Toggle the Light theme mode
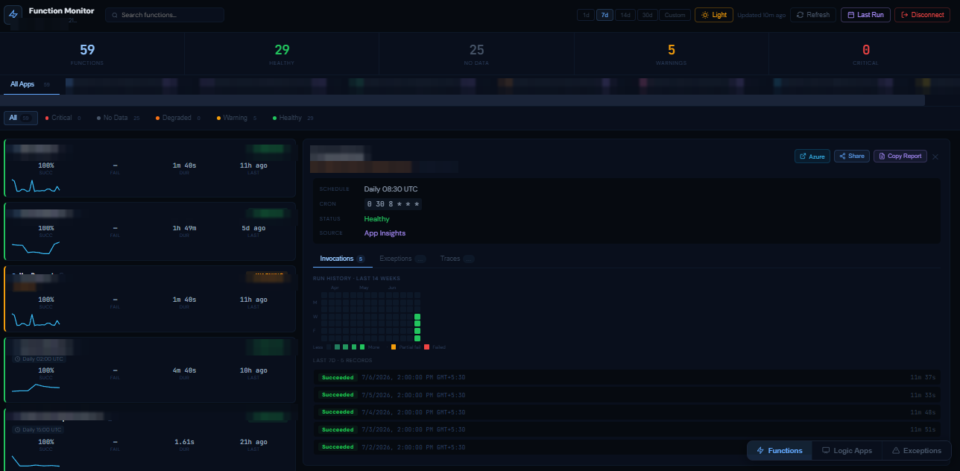This screenshot has height=471, width=960. [713, 15]
